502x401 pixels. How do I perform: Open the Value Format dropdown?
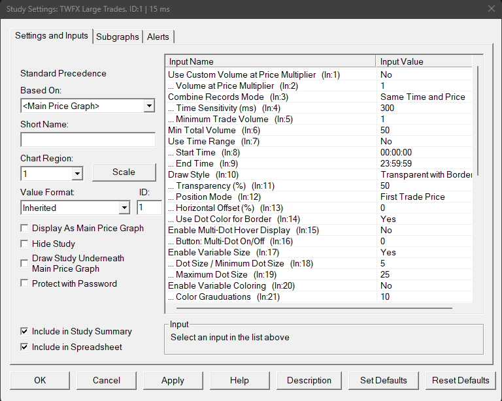coord(124,208)
